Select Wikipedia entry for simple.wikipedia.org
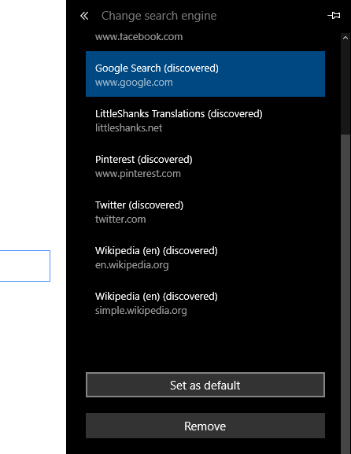The image size is (351, 454). click(x=205, y=303)
